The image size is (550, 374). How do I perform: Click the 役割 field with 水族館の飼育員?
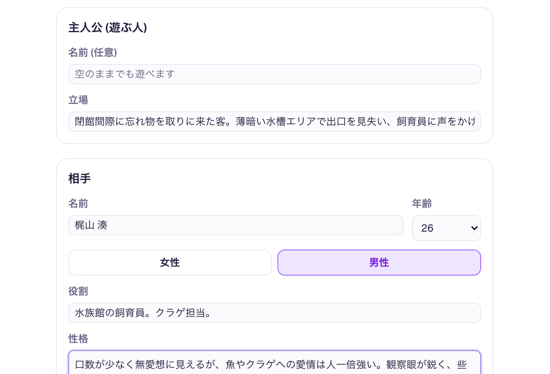click(274, 313)
